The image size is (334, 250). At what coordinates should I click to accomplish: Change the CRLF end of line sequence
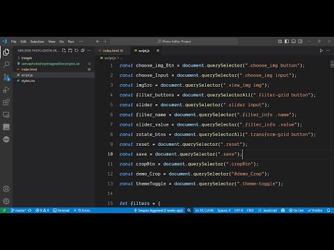pyautogui.click(x=250, y=210)
